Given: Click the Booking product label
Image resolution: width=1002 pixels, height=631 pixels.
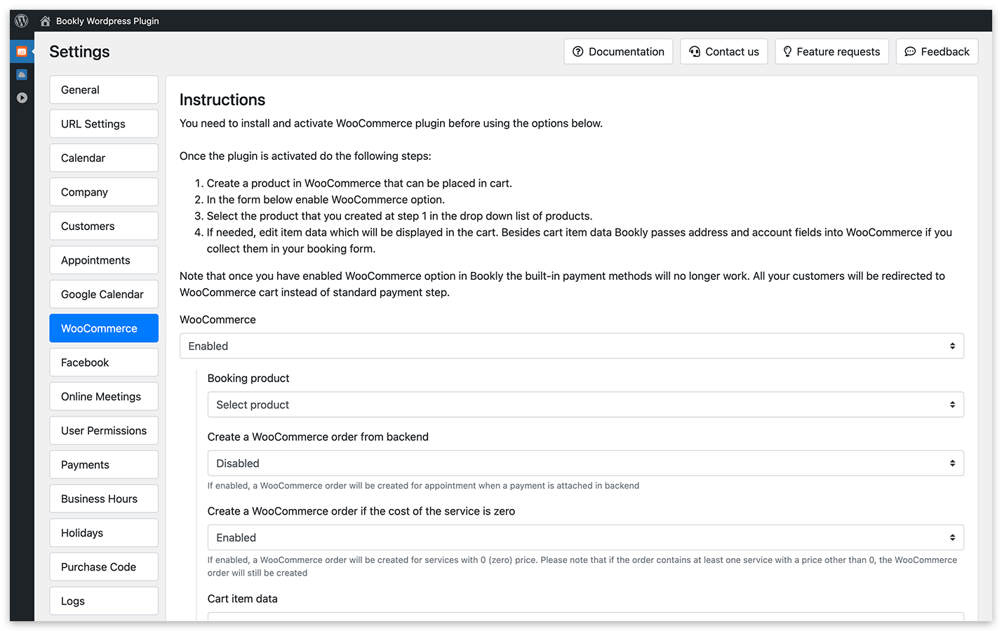Looking at the screenshot, I should coord(248,378).
